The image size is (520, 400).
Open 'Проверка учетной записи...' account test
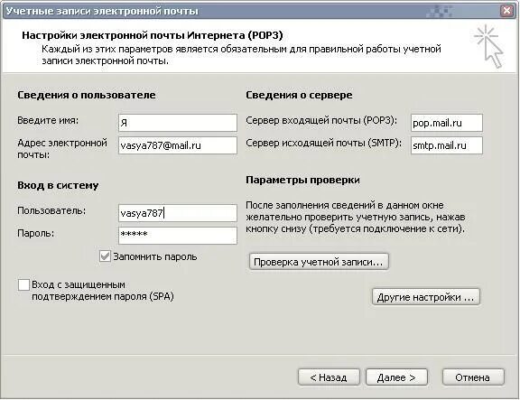pyautogui.click(x=319, y=262)
